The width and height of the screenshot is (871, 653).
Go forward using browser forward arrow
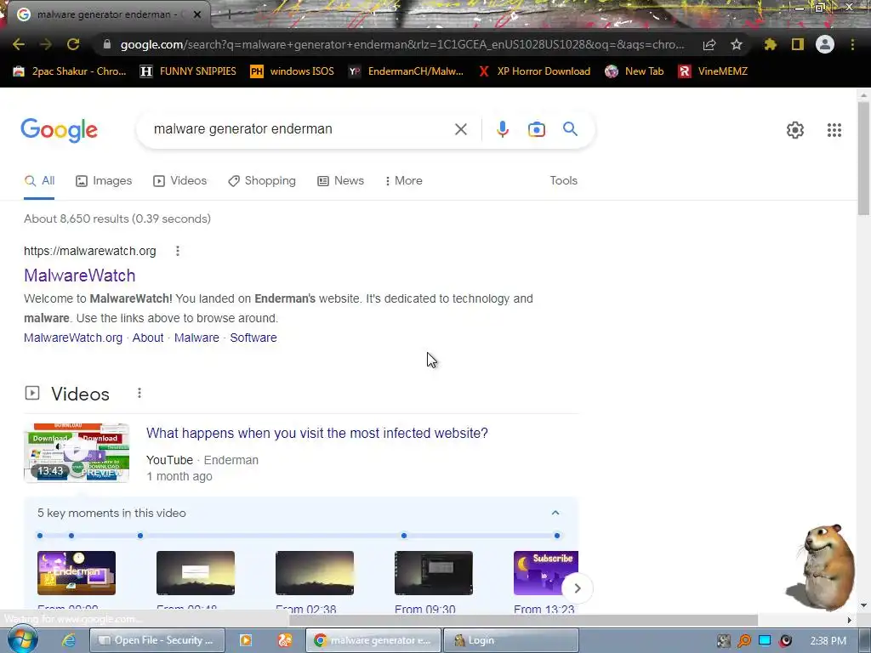(x=46, y=44)
